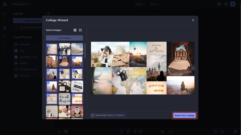The height and width of the screenshot is (135, 241).
Task: Switch to large grid thumbnail view
Action: tap(75, 30)
